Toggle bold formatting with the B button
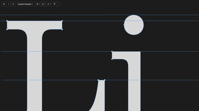 click(x=4, y=4)
